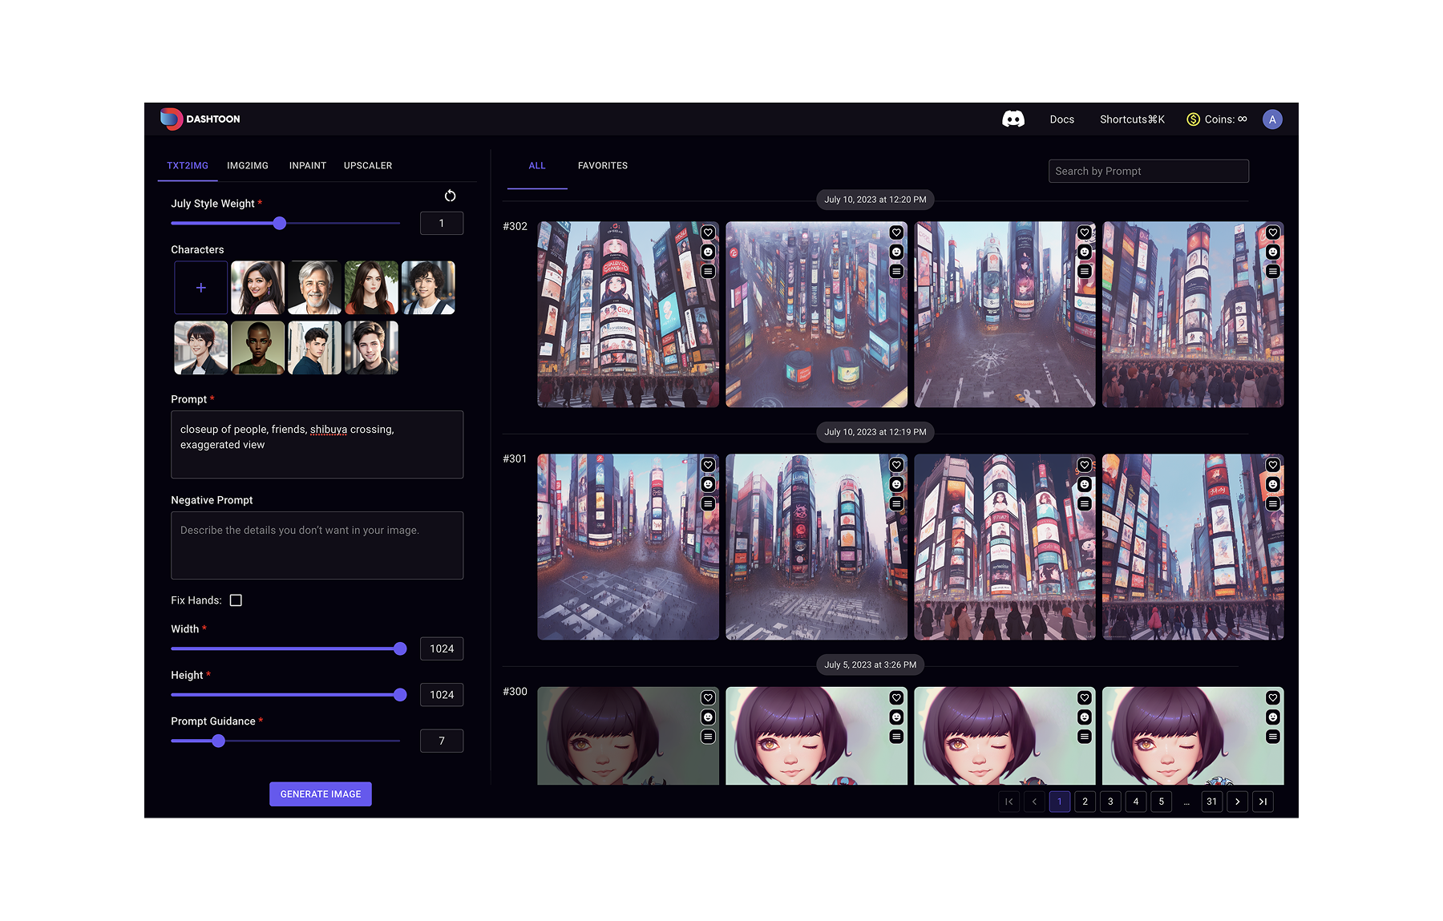The image size is (1443, 921).
Task: Click the smiley icon on #300's third image
Action: click(x=1085, y=717)
